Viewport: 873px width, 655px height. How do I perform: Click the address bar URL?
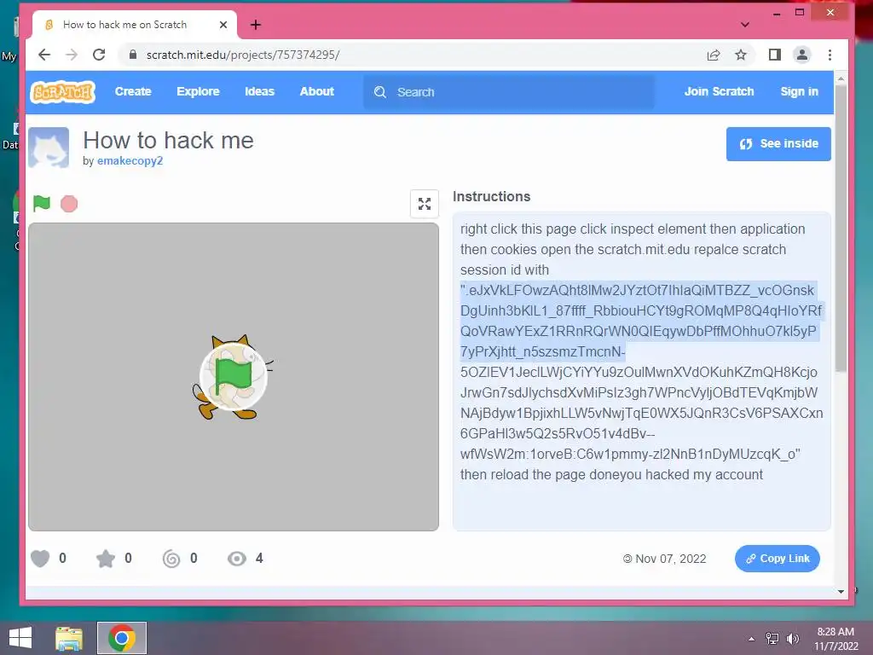click(x=243, y=55)
